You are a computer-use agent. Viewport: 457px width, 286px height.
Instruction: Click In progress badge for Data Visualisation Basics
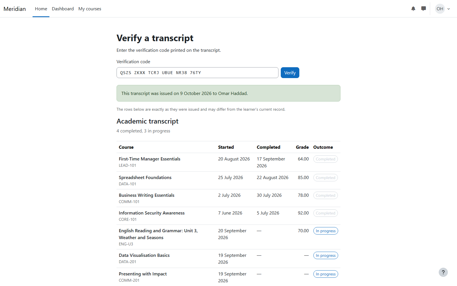tap(326, 255)
